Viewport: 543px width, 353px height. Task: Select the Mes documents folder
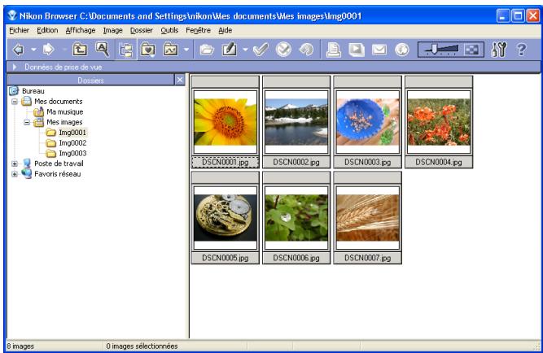[58, 102]
